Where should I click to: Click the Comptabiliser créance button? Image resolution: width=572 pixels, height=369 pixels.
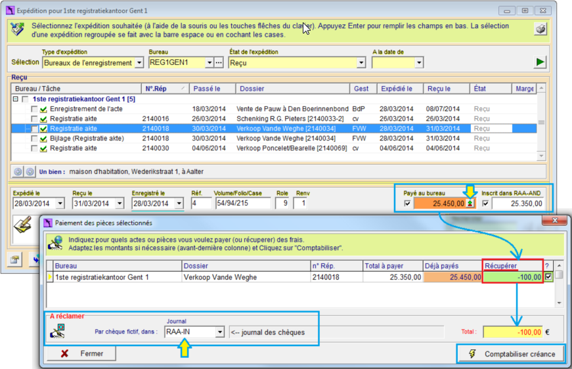click(x=511, y=354)
